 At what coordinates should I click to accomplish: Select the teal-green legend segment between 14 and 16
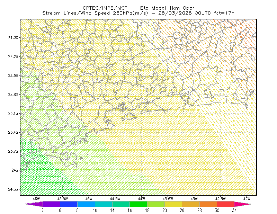121,204
